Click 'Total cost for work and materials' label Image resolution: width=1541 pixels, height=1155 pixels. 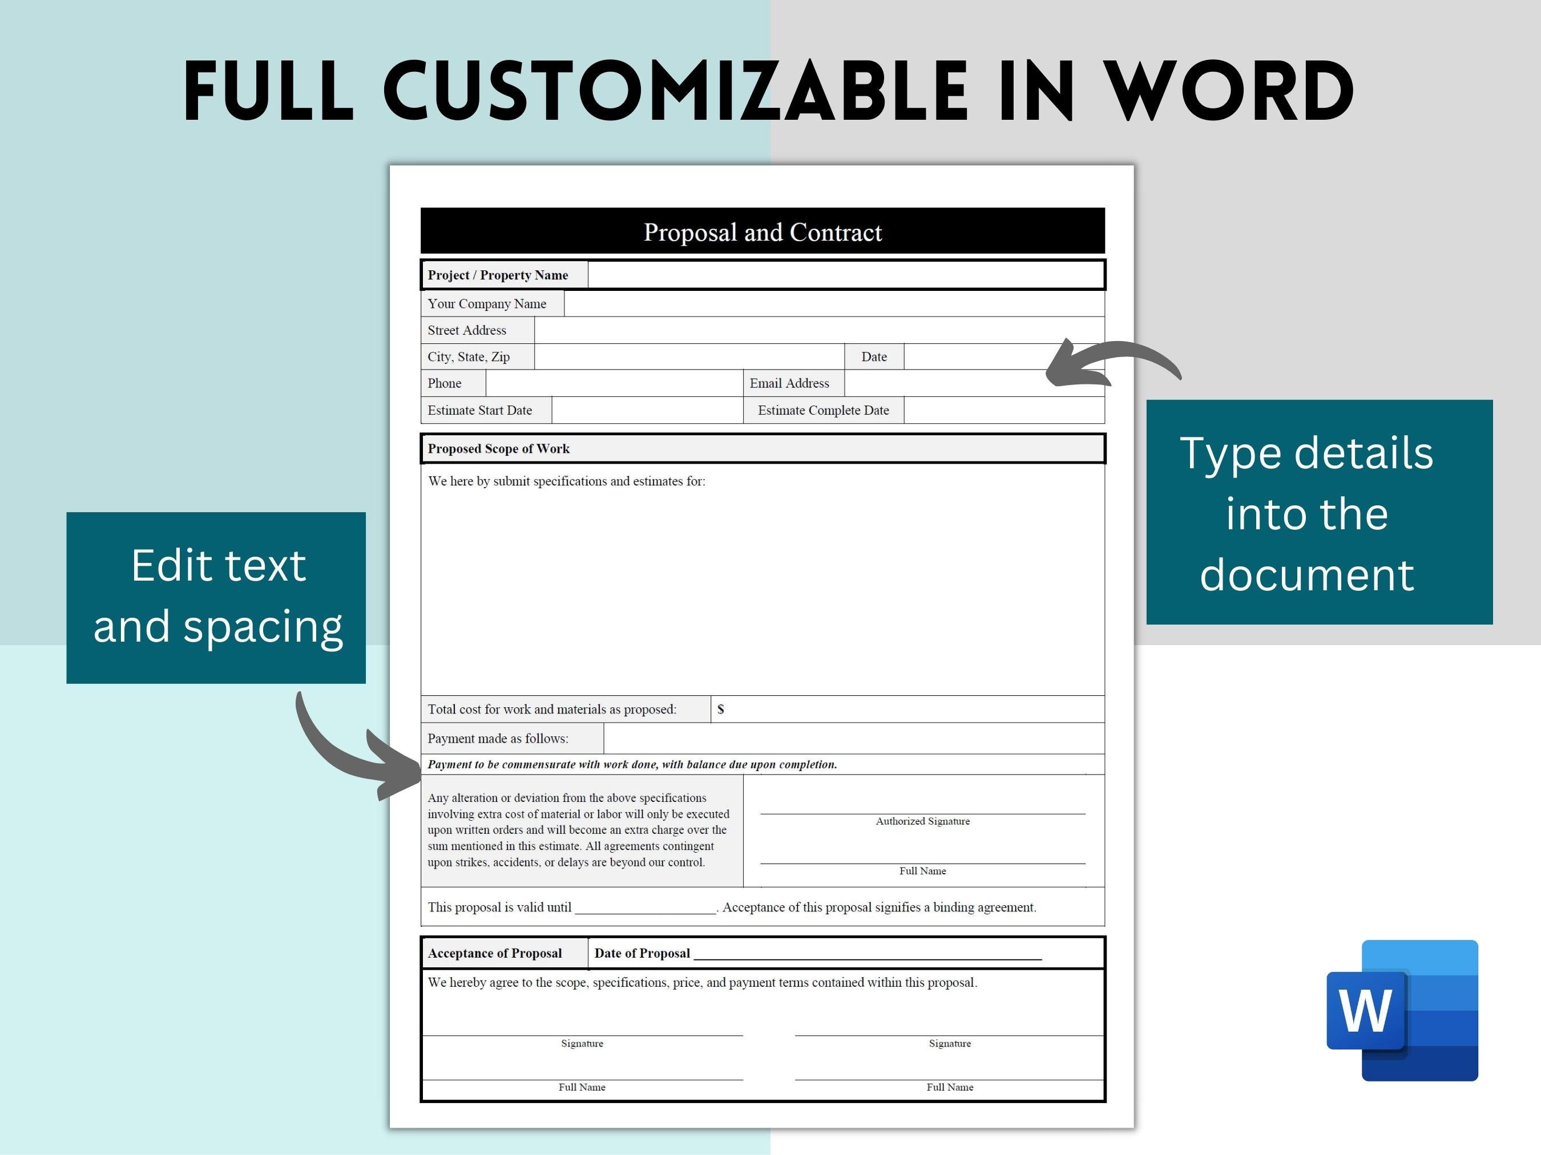pyautogui.click(x=552, y=709)
